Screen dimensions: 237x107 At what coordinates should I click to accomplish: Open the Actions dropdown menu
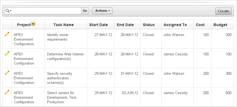tap(102, 11)
